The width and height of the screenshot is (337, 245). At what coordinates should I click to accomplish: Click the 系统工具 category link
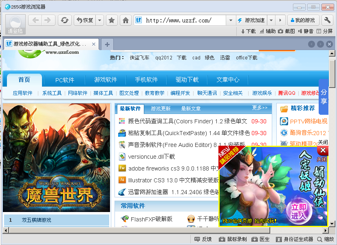pyautogui.click(x=52, y=93)
